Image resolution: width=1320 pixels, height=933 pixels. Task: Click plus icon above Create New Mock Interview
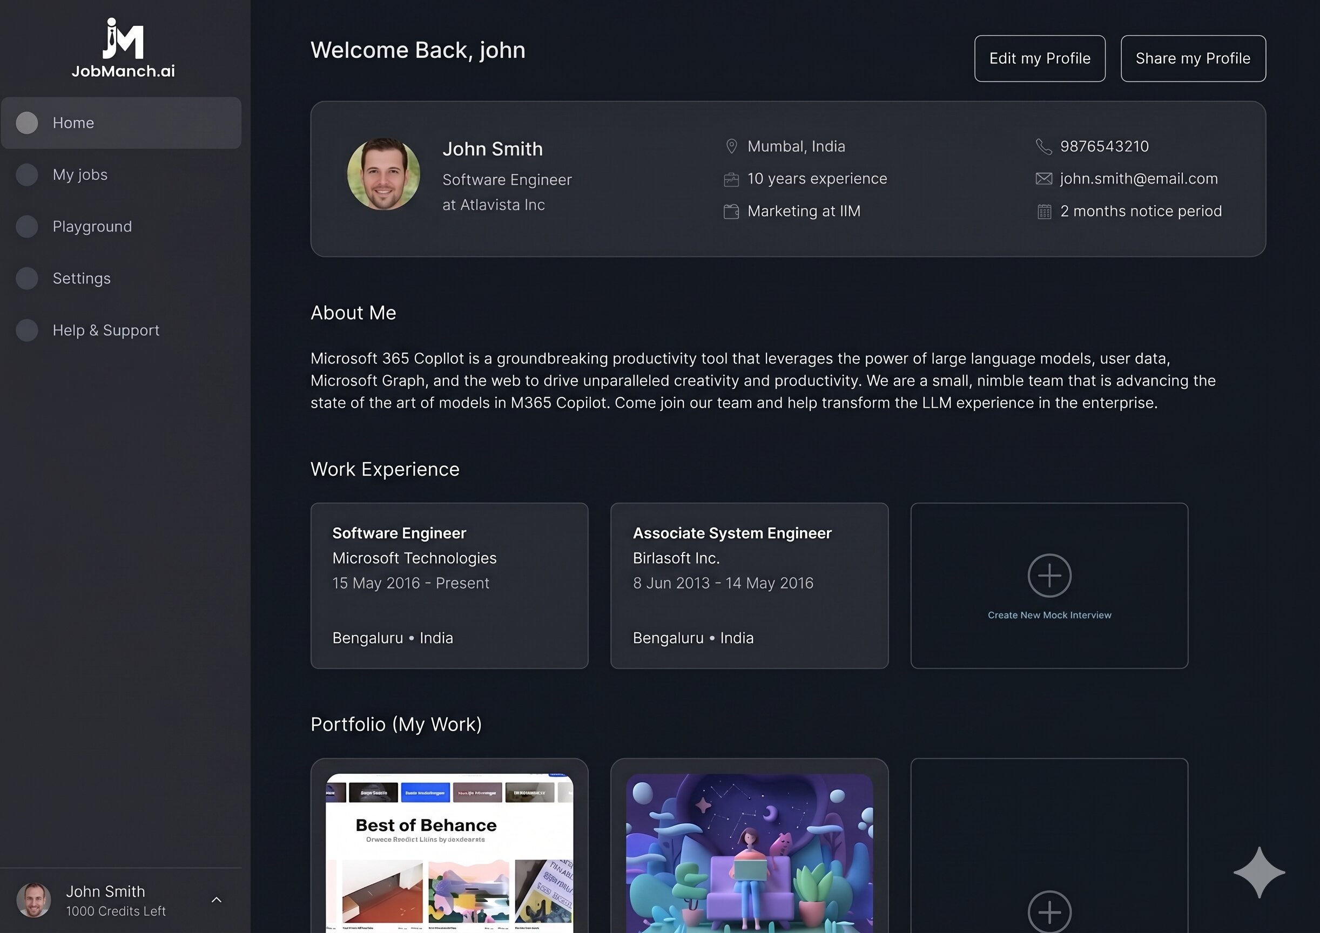coord(1049,576)
